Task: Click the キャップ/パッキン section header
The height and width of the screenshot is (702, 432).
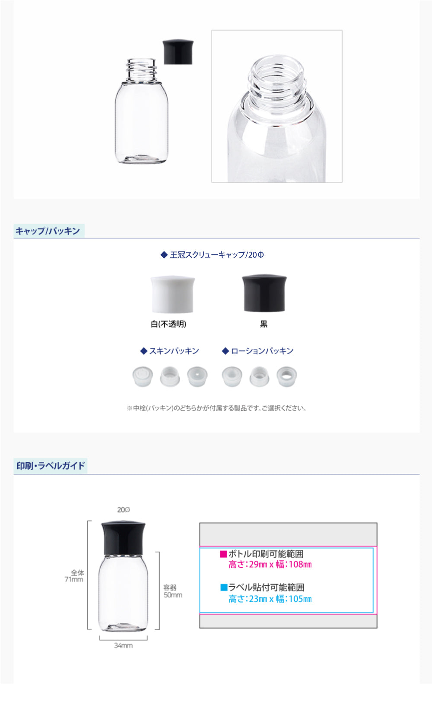Action: point(48,231)
